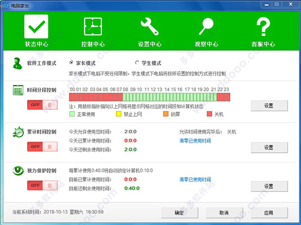301x225 pixels.
Task: Toggle the 视力保护控制 OFF switch
Action: (x=42, y=185)
